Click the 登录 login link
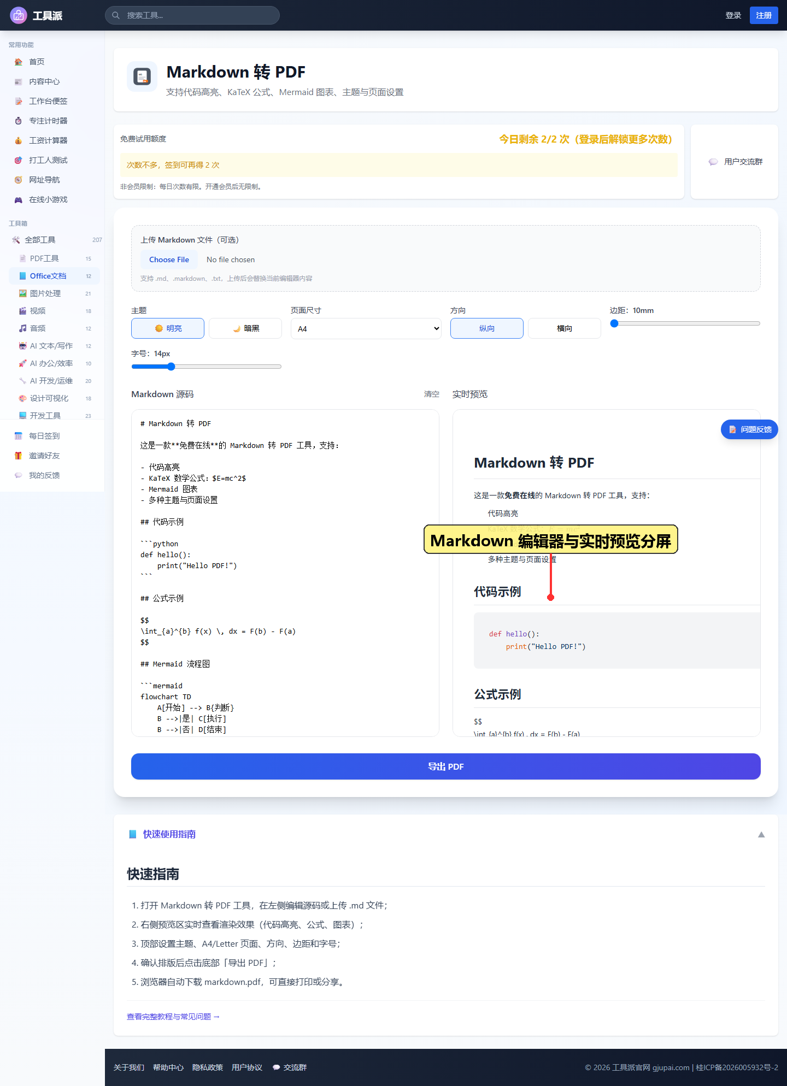 pyautogui.click(x=733, y=15)
